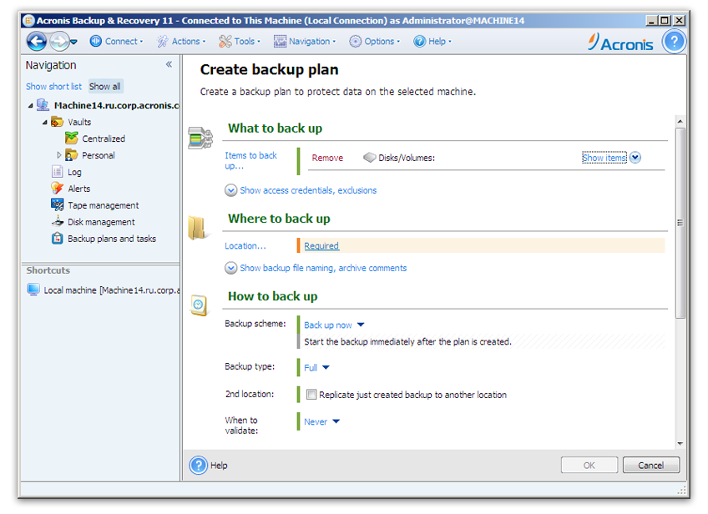Viewport: 708px width, 514px height.
Task: Click the Where to back up folder icon
Action: pos(198,228)
